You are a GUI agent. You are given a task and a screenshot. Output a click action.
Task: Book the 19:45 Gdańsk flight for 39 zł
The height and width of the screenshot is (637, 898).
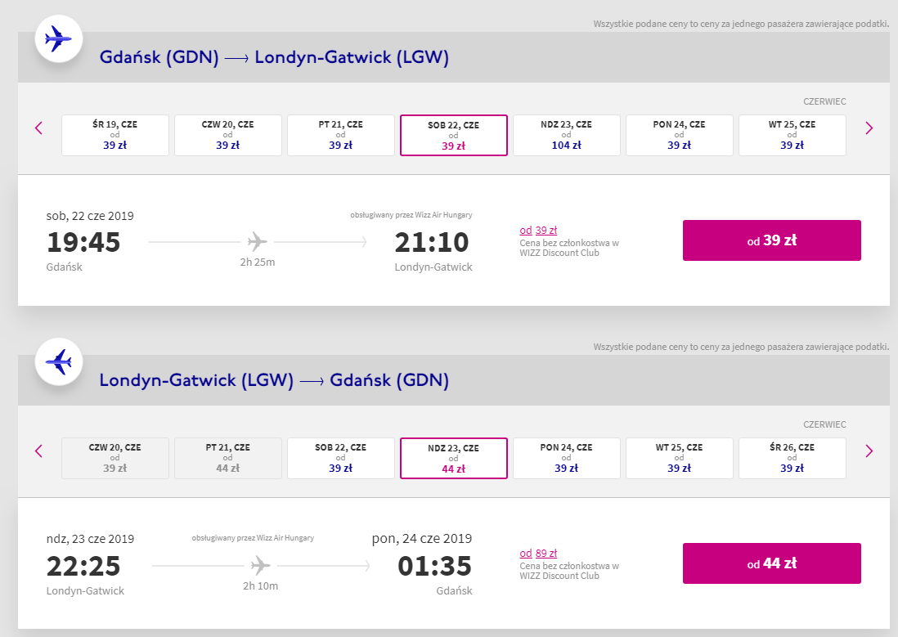click(771, 240)
